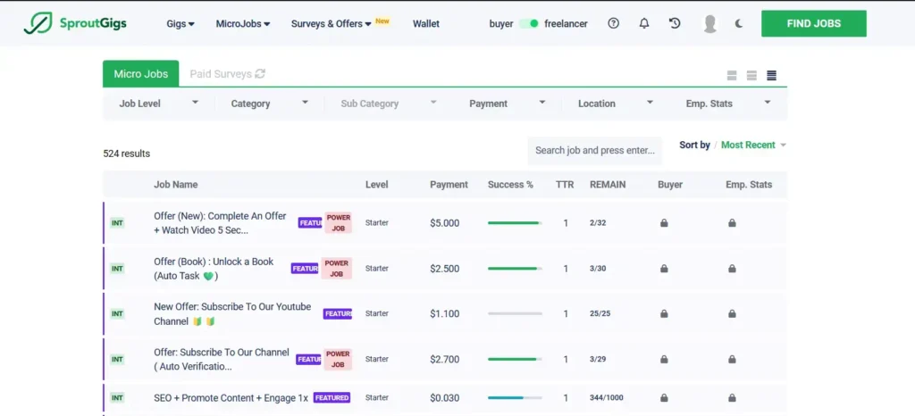Viewport: 915px width, 416px height.
Task: Expand the Payment filter
Action: tap(508, 104)
